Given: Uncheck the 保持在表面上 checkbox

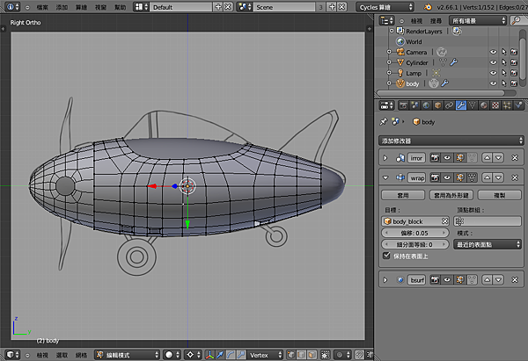Looking at the screenshot, I should coord(386,256).
